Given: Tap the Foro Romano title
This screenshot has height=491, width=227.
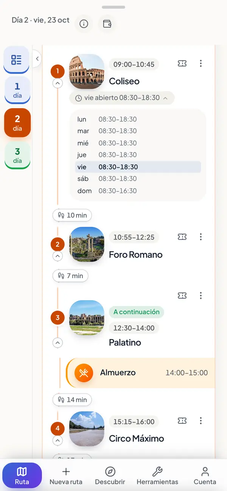Looking at the screenshot, I should pyautogui.click(x=136, y=255).
